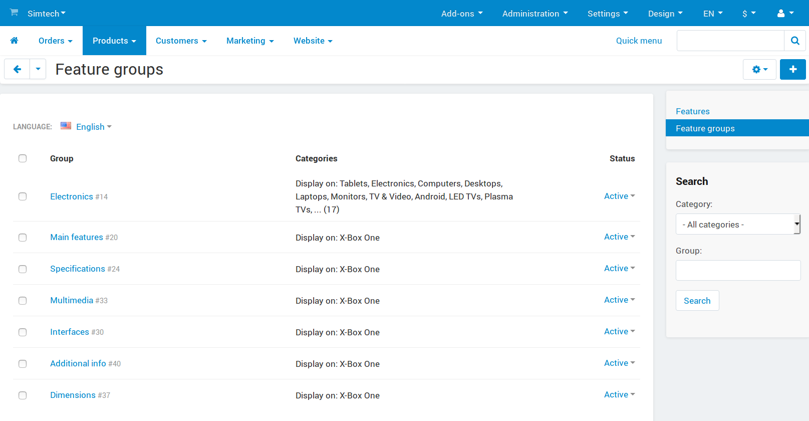Focus the Group search input field

point(738,270)
